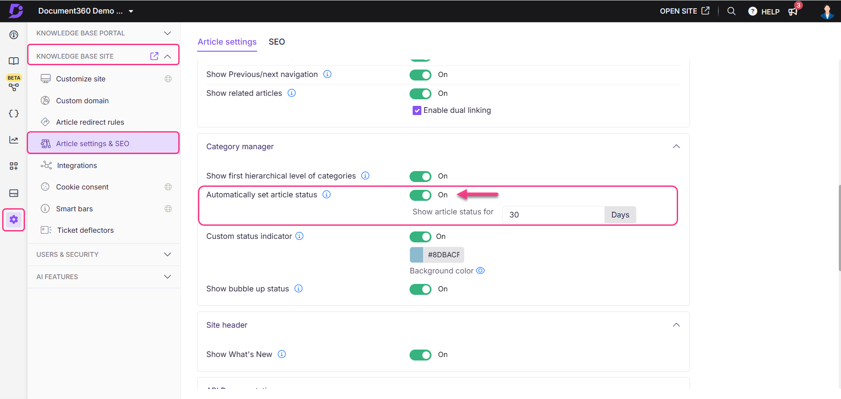841x399 pixels.
Task: Open Article redirect rules menu item
Action: 90,122
